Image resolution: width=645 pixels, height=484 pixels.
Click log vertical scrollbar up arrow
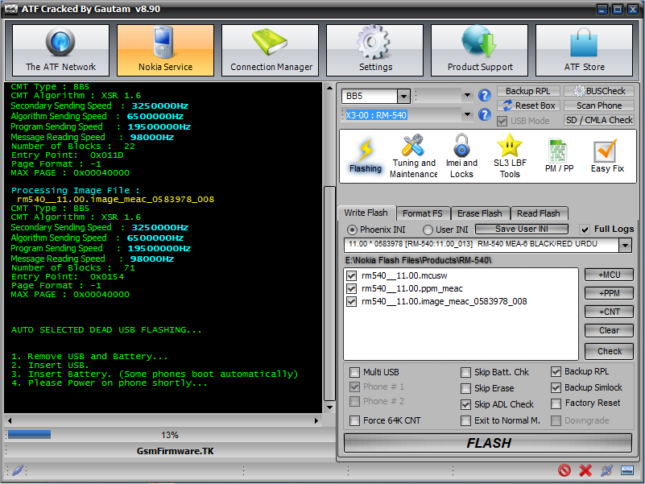point(329,88)
